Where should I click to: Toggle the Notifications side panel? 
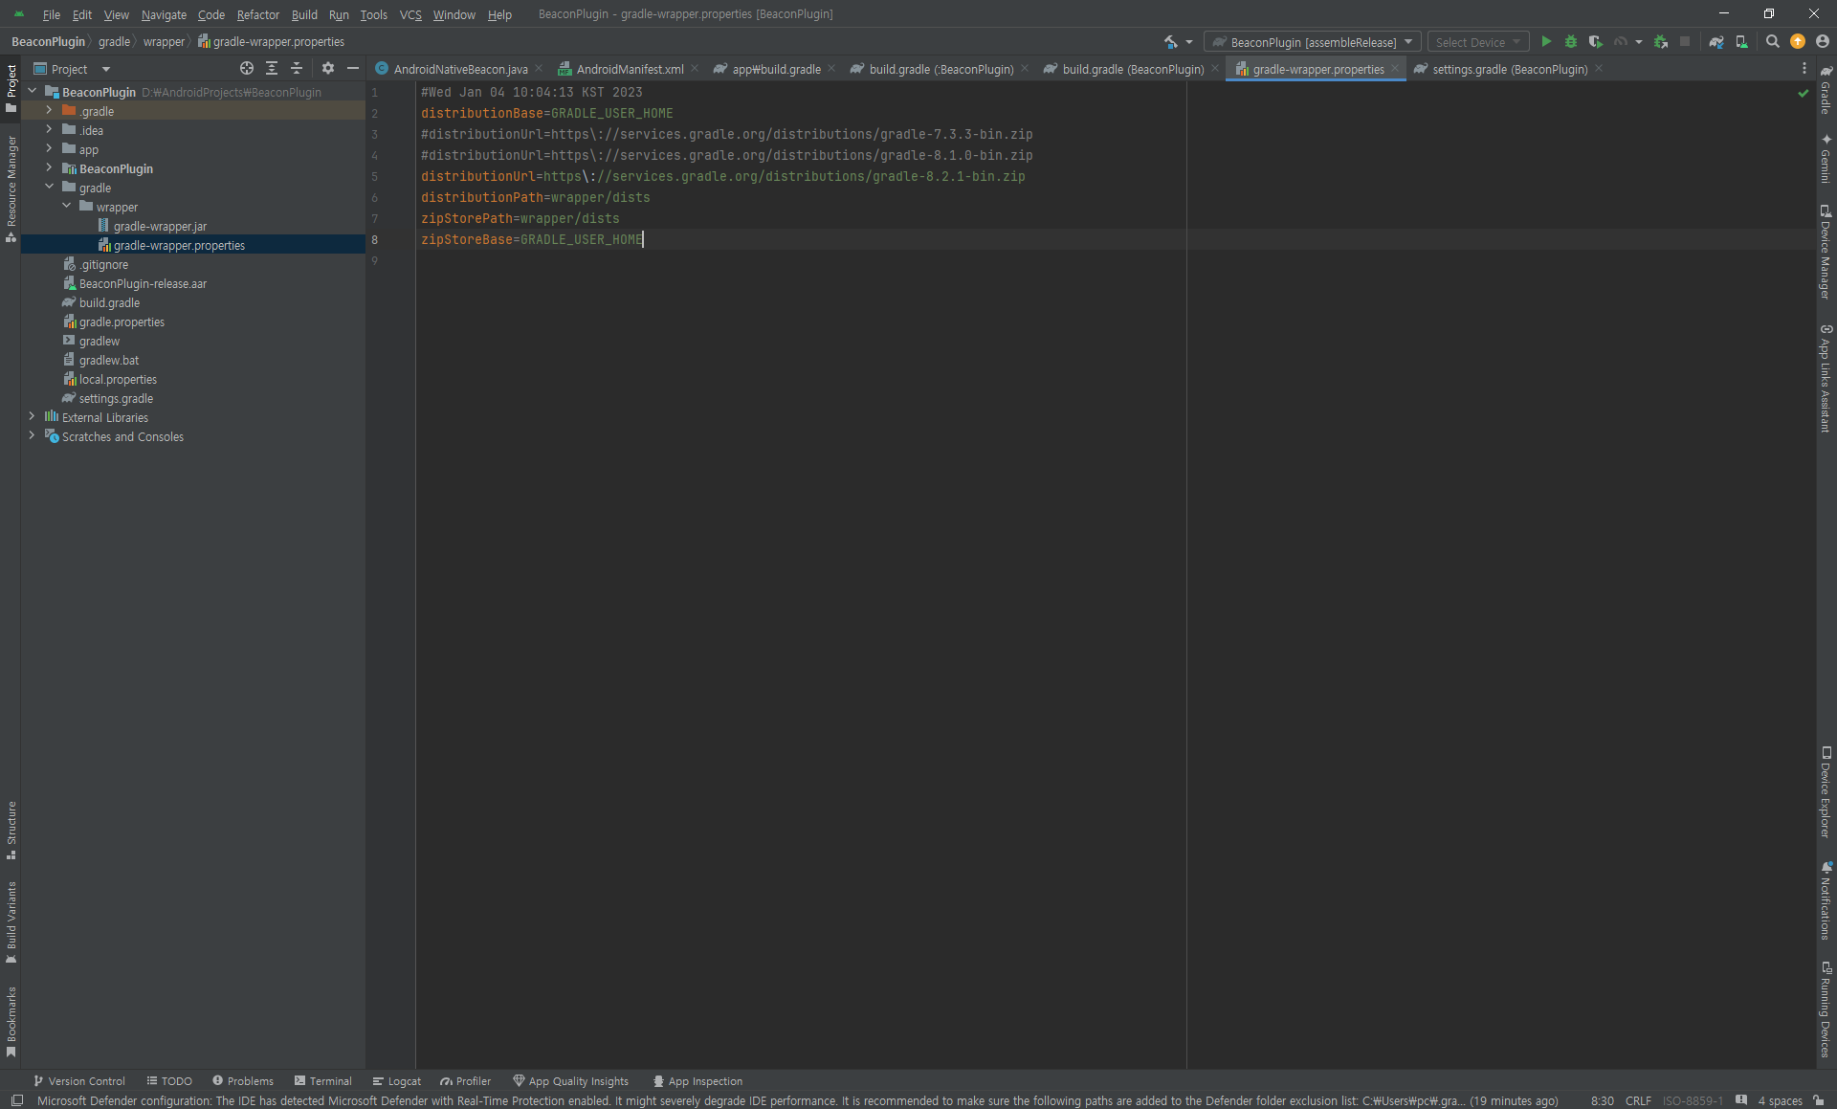(1826, 899)
